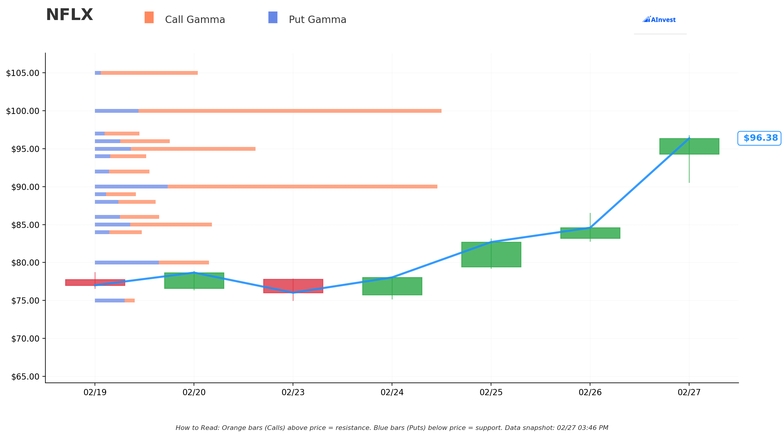Click the orange Call Gamma legend swatch
Image resolution: width=784 pixels, height=437 pixels.
149,17
